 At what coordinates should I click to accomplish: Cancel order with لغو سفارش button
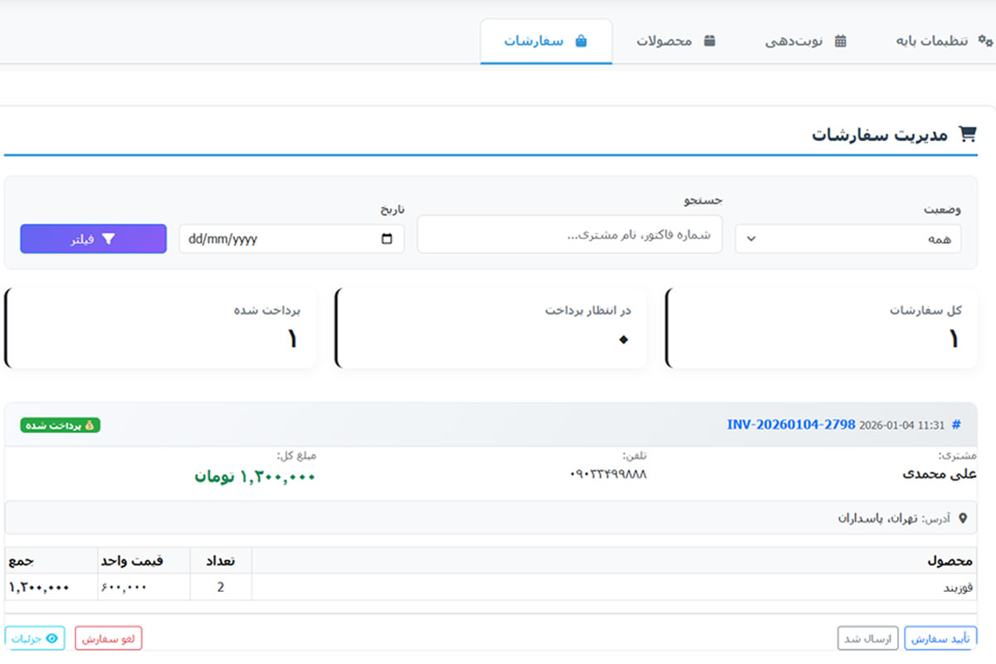[x=109, y=638]
